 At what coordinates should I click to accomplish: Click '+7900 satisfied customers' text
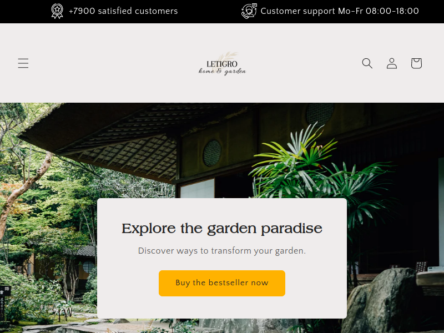pos(123,11)
